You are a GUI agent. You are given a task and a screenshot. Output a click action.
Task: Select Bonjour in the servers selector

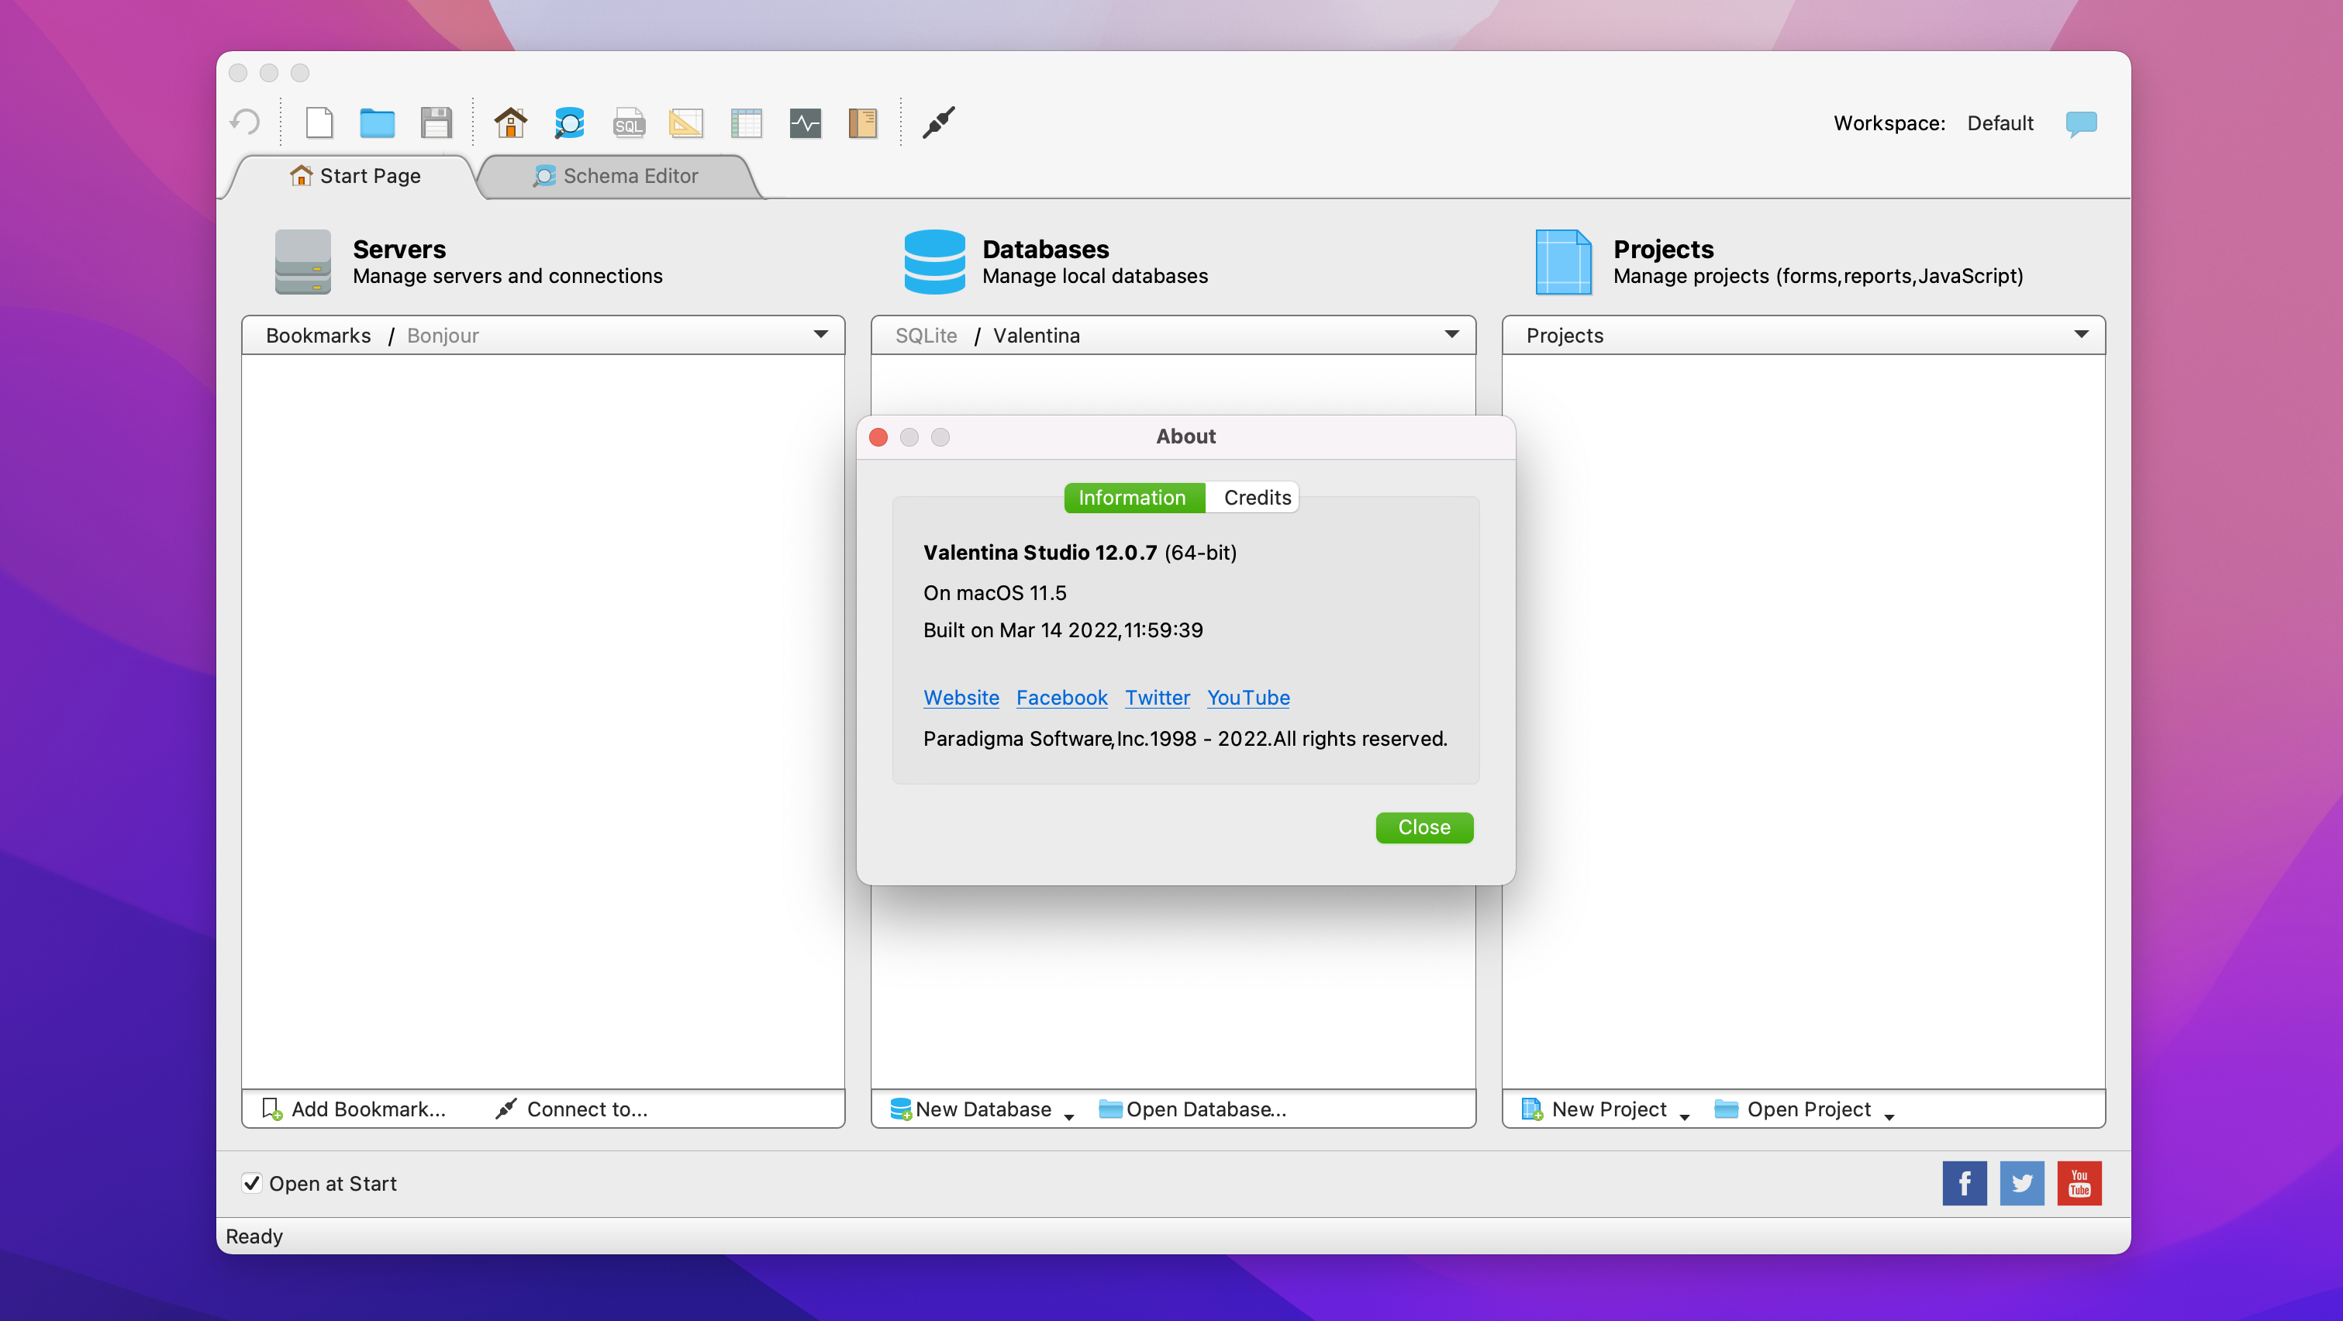tap(442, 336)
